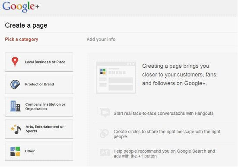Choose Local Business or Place category
Viewport: 238px width, 167px height.
coord(39,62)
